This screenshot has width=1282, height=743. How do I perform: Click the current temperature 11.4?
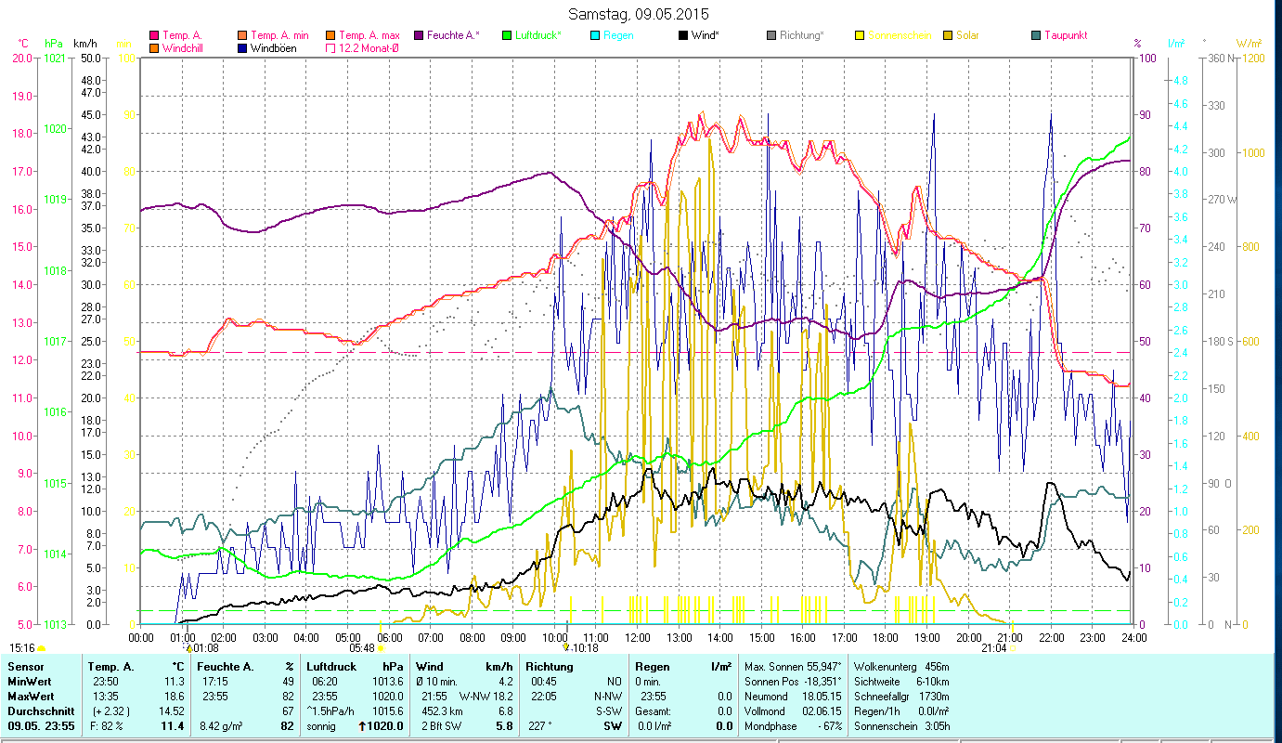click(173, 725)
